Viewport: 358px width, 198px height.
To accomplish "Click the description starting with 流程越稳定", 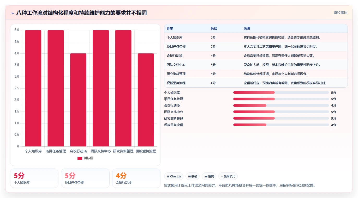I will (285, 83).
